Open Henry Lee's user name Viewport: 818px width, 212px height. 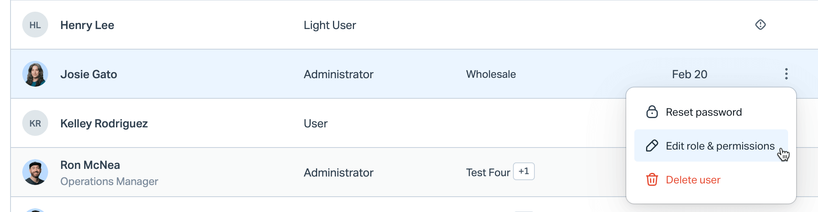(87, 25)
